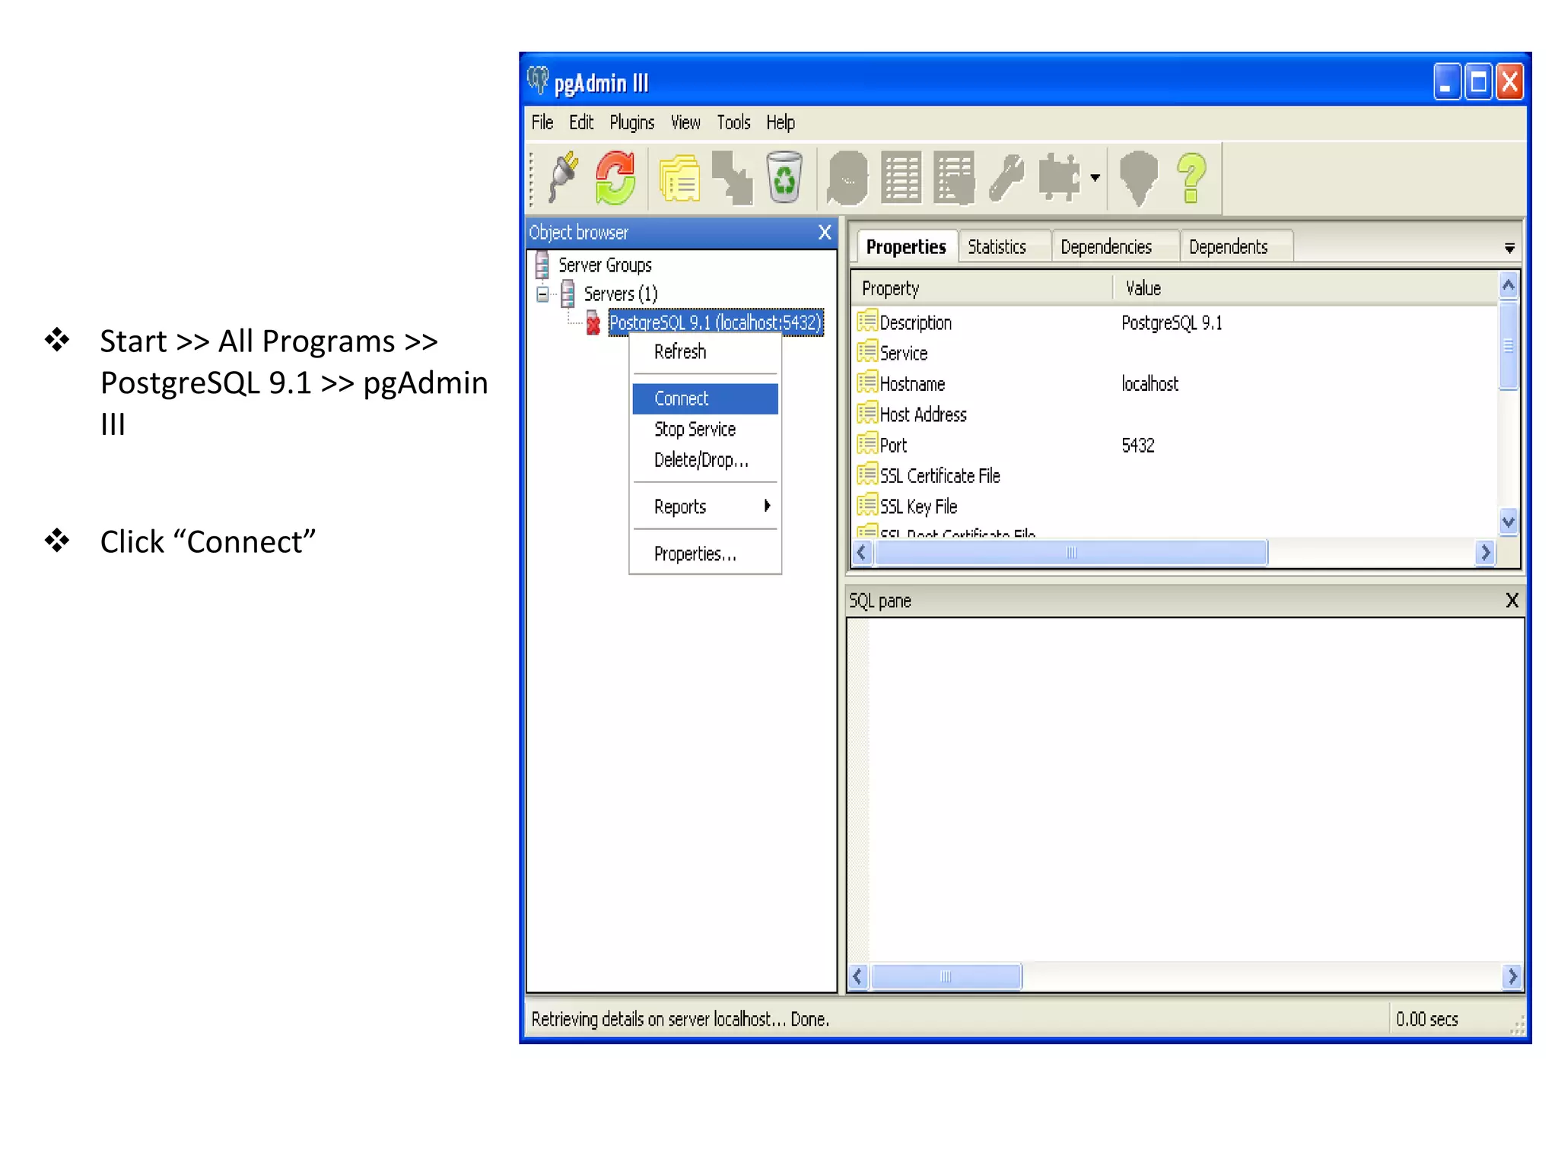Click properties right scroll arrow
This screenshot has height=1168, width=1558.
(x=1485, y=553)
